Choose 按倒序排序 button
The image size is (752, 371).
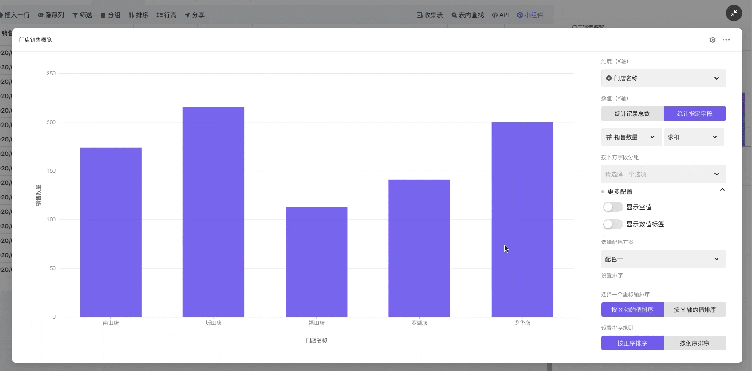point(695,343)
